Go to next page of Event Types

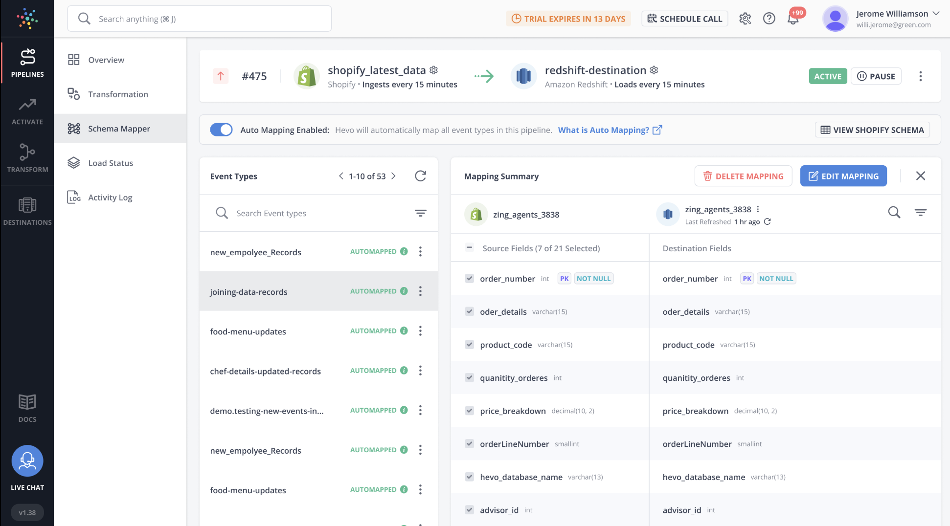click(x=394, y=176)
